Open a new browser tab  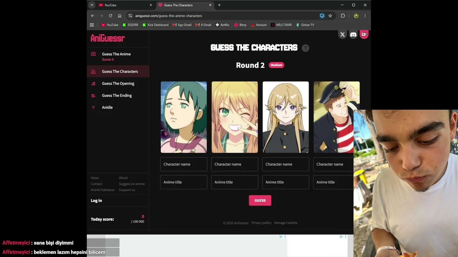tap(219, 5)
